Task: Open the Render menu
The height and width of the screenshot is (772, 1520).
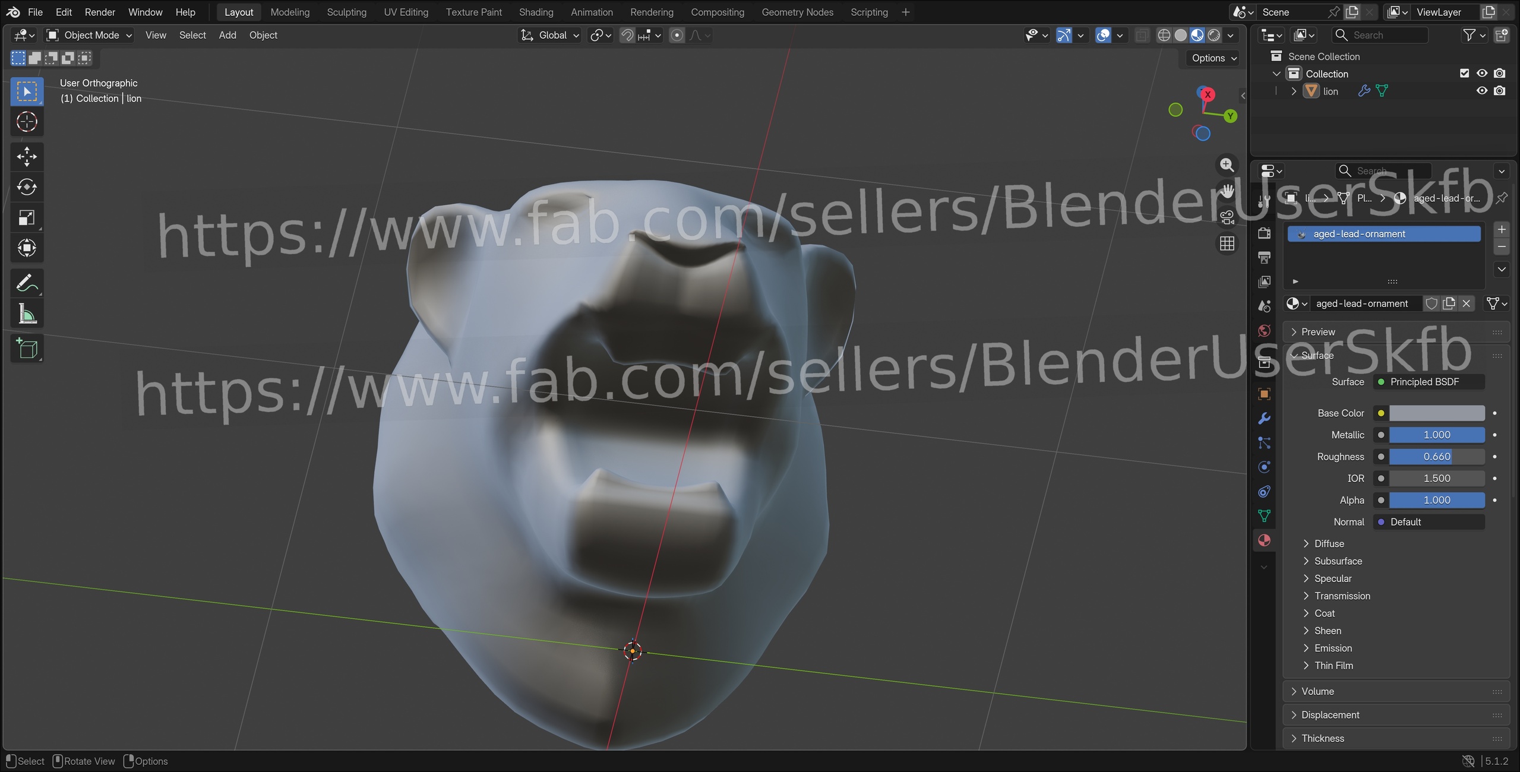Action: (100, 12)
